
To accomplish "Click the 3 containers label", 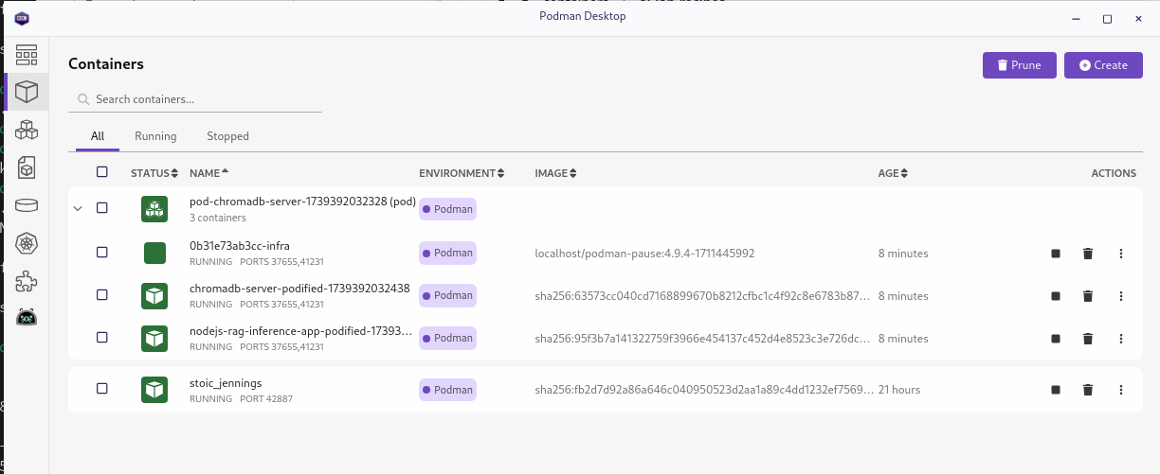I will (217, 218).
